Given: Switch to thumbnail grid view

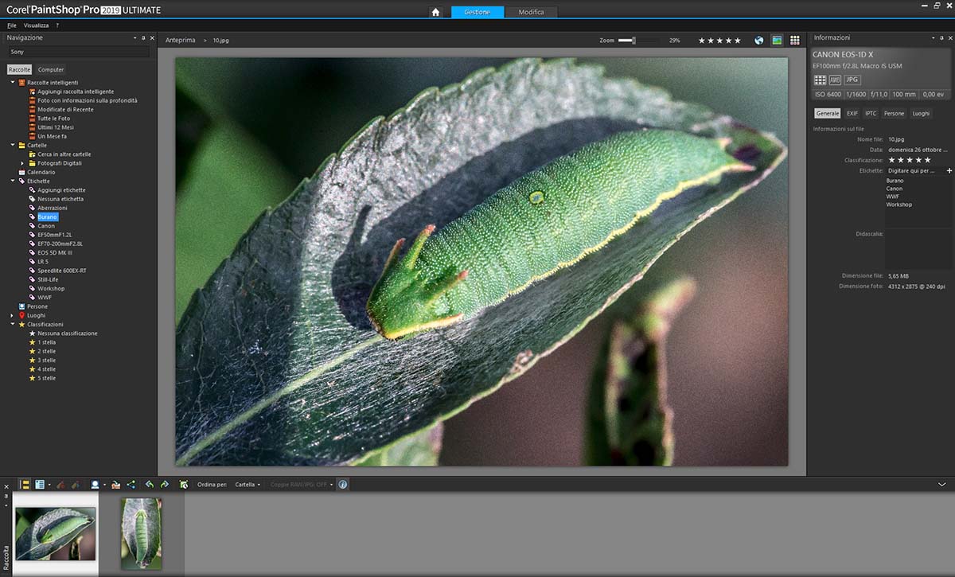Looking at the screenshot, I should click(794, 40).
